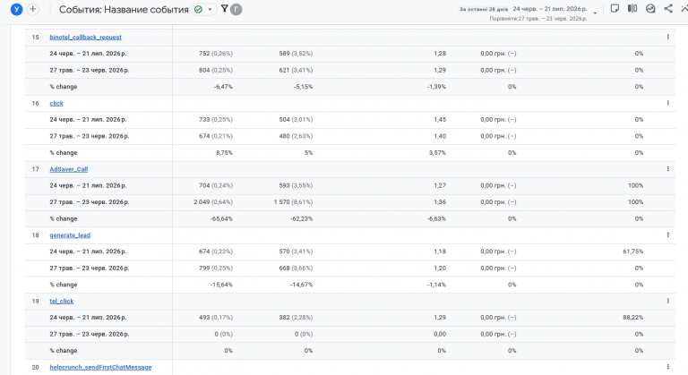This screenshot has height=375, width=688.
Task: Open the date range picker dropdown
Action: click(595, 13)
